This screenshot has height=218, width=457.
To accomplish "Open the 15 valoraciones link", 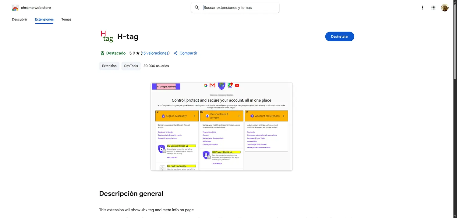I will (x=155, y=53).
